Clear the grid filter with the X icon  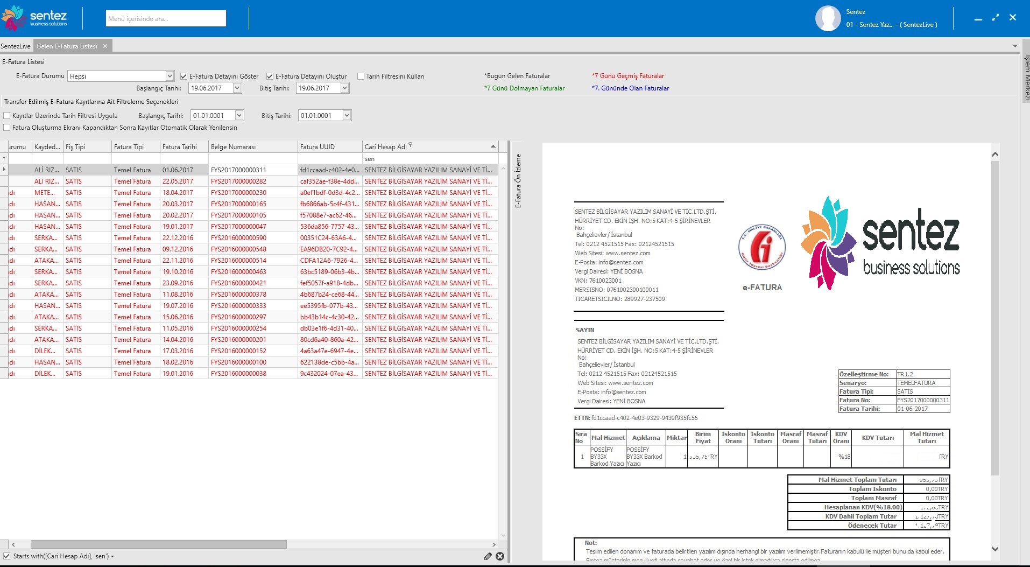pos(500,556)
